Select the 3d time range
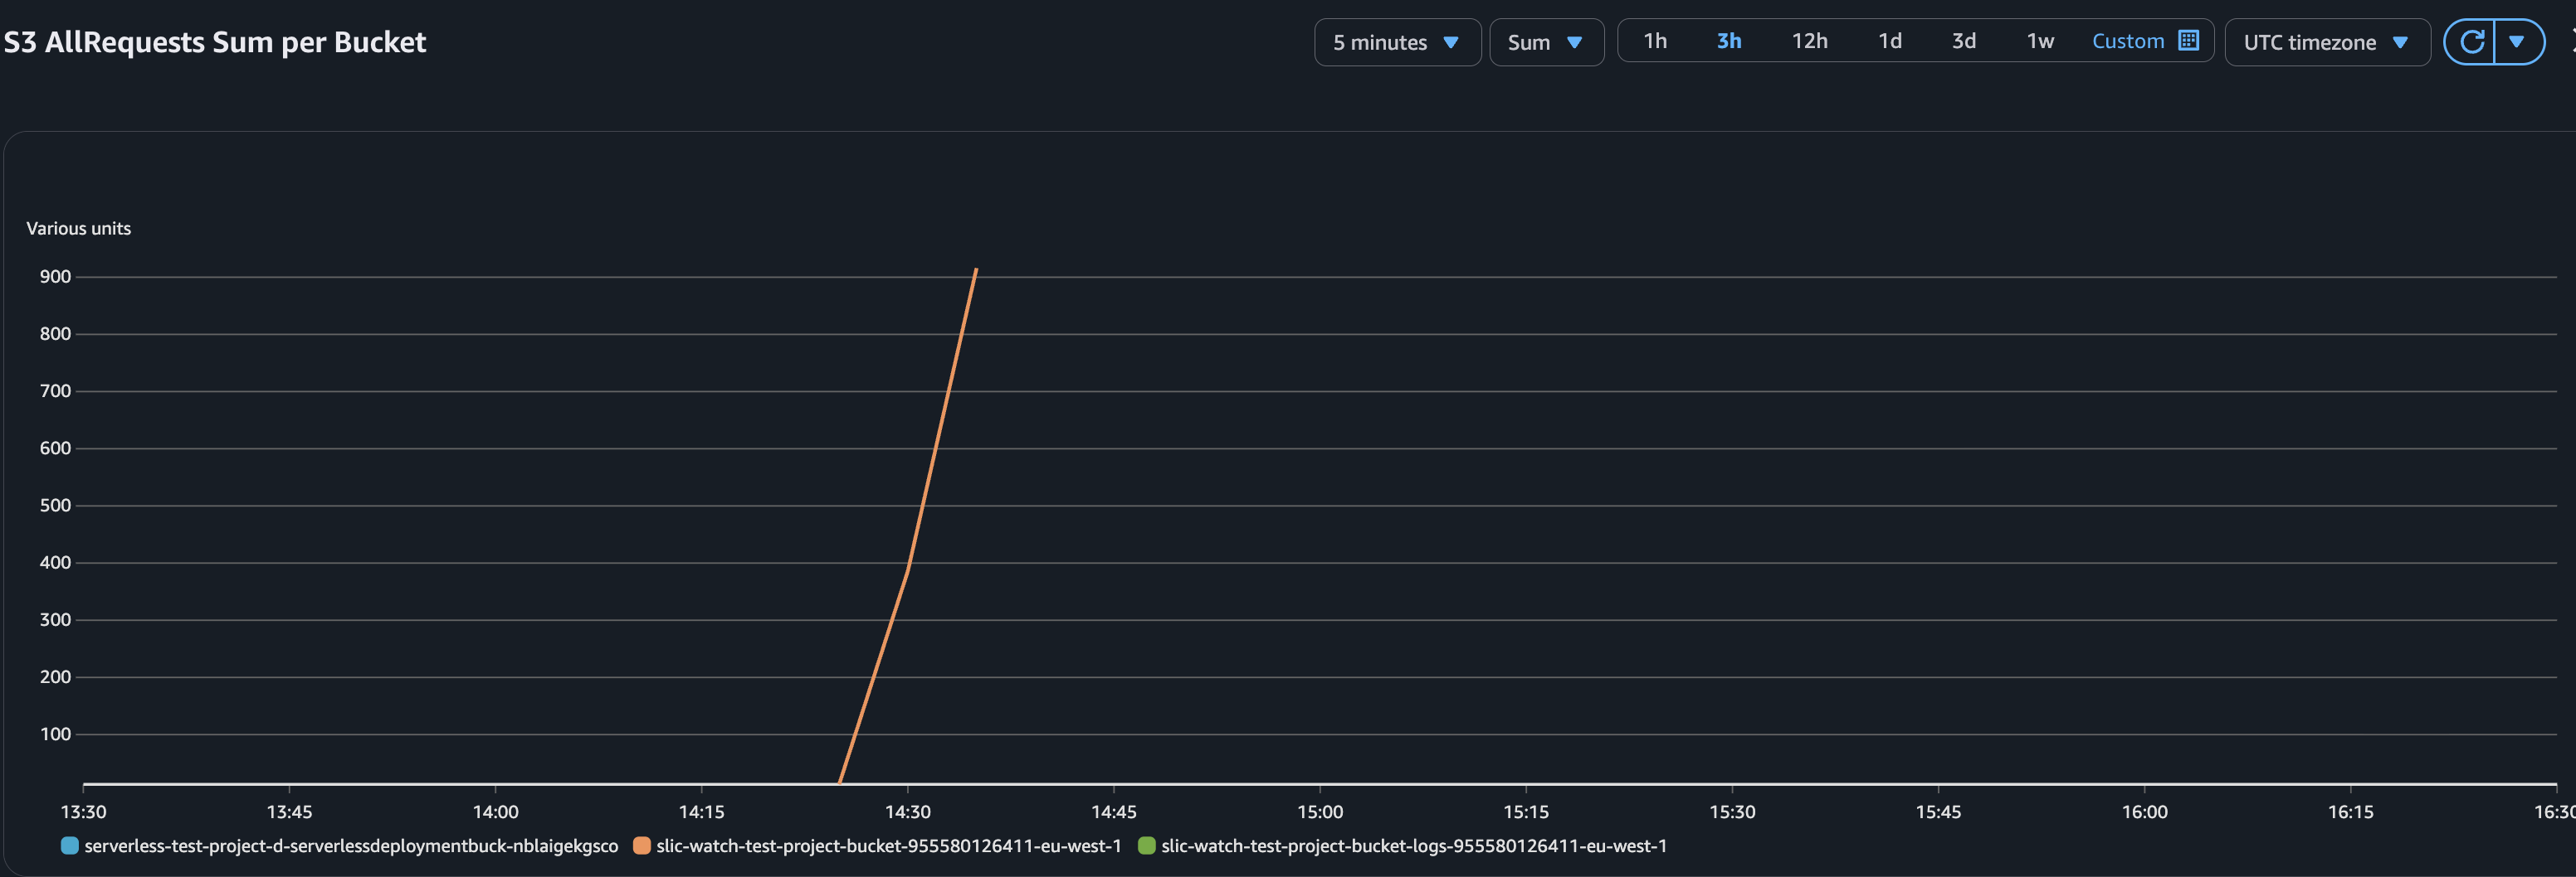 pos(1963,41)
